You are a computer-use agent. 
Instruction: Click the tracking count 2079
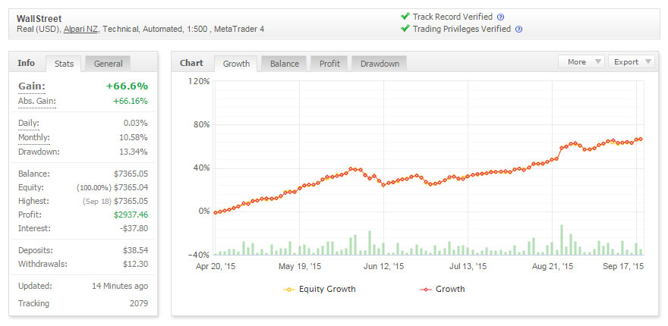coord(139,303)
